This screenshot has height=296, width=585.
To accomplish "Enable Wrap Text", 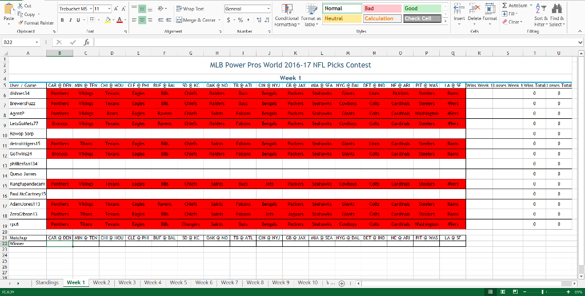I will click(x=190, y=9).
